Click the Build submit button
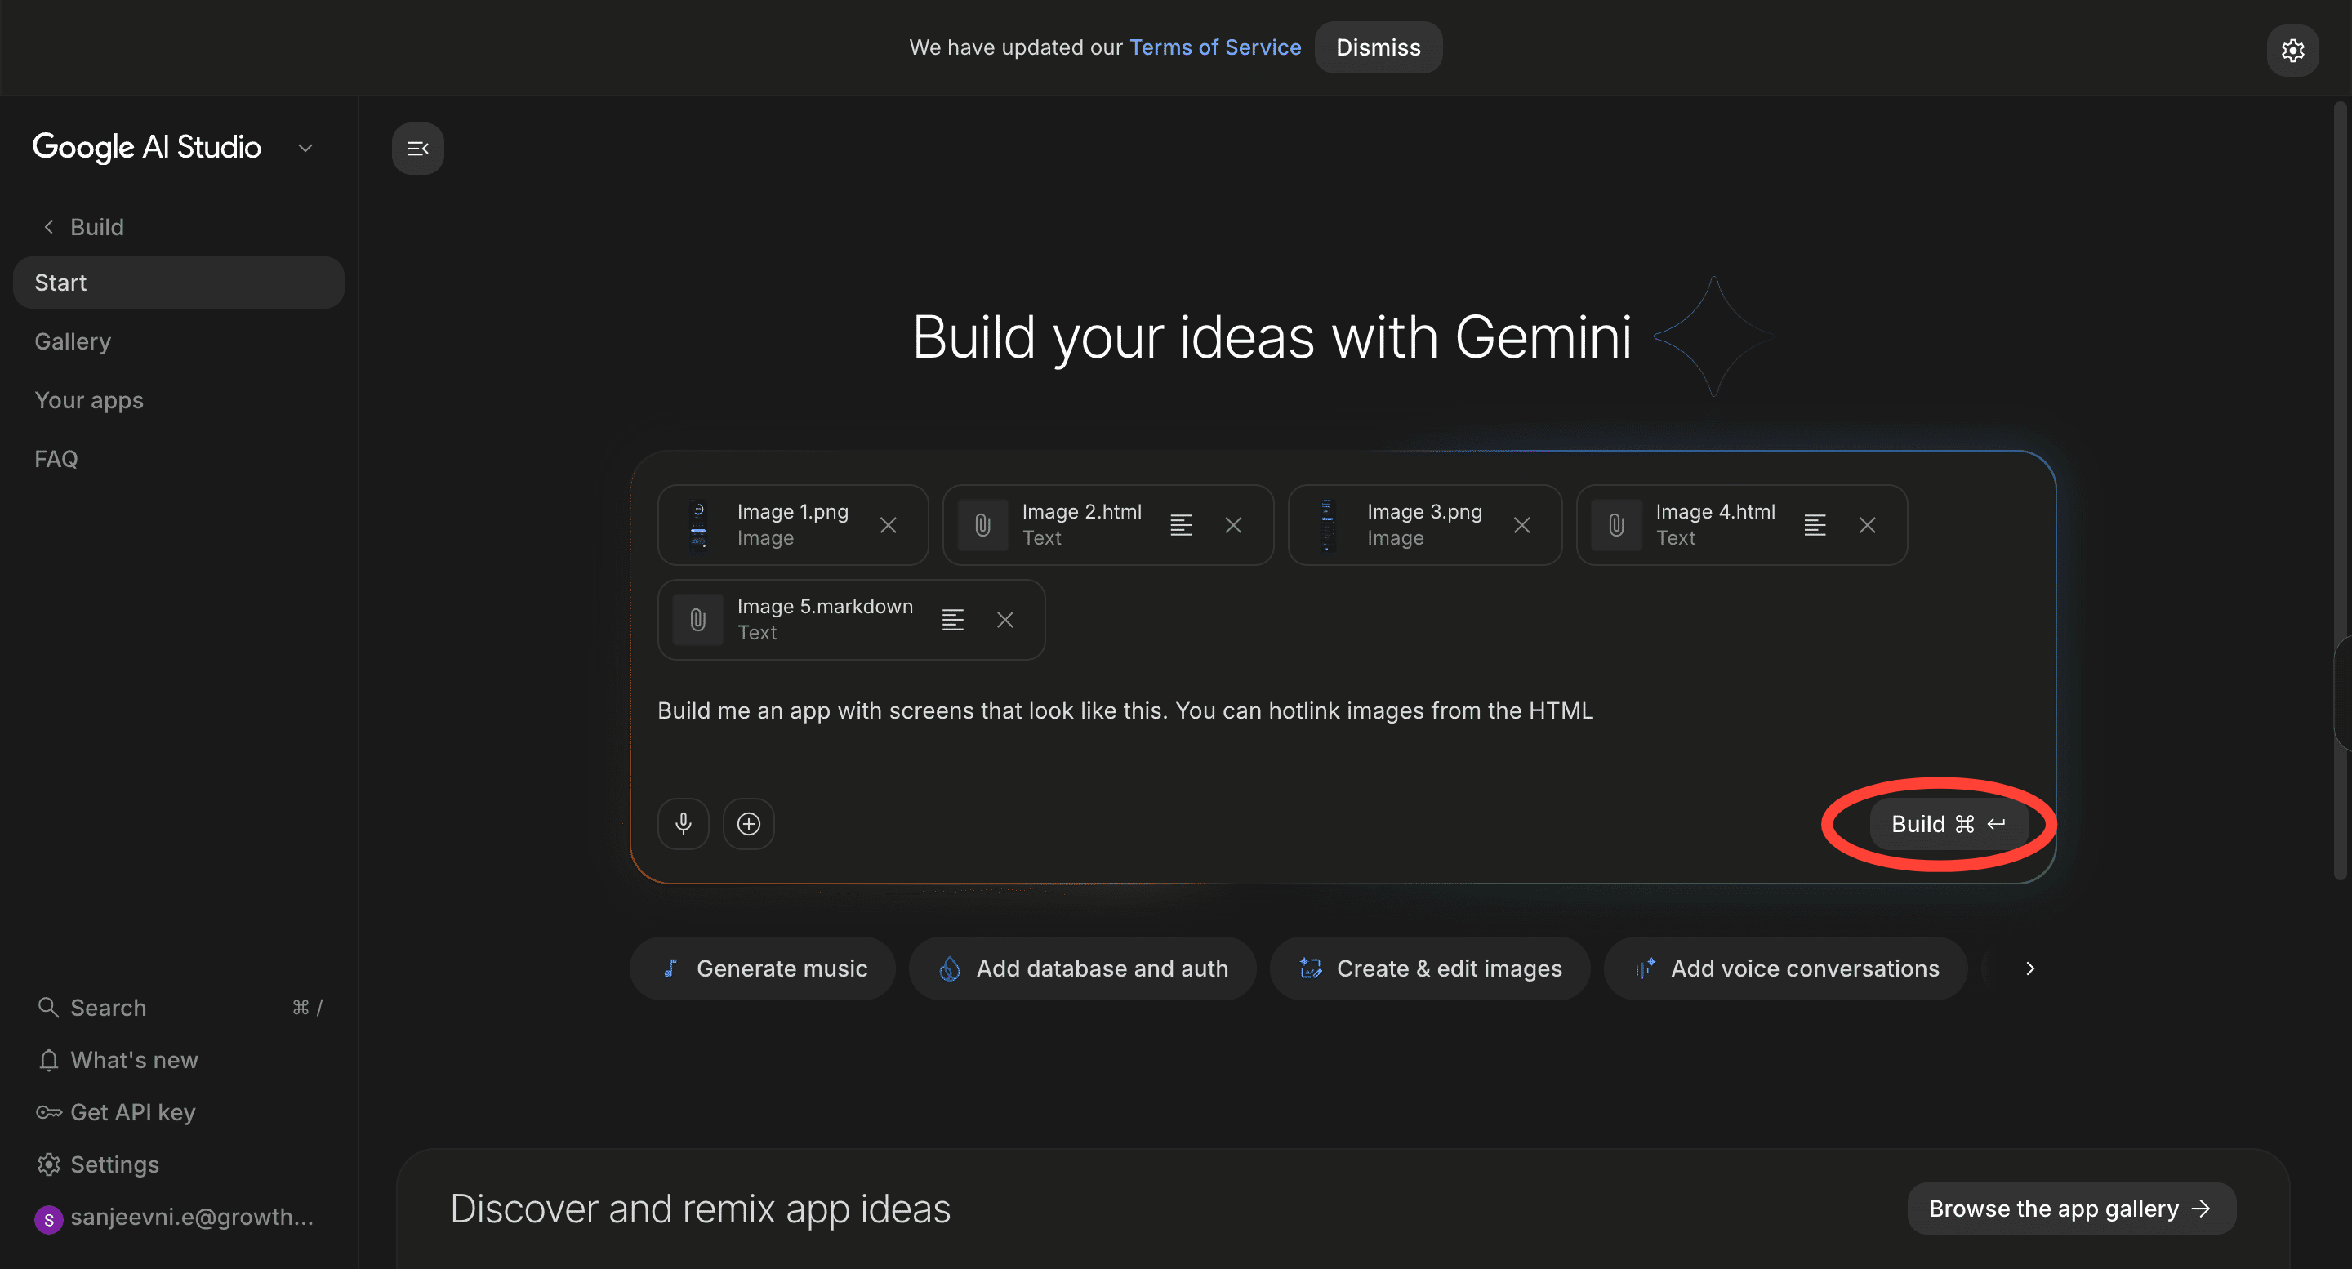The width and height of the screenshot is (2352, 1269). tap(1948, 823)
